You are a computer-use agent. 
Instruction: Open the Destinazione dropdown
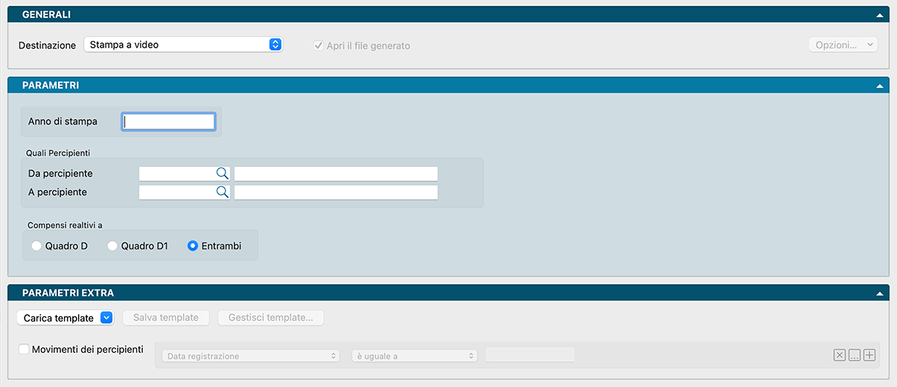point(183,45)
